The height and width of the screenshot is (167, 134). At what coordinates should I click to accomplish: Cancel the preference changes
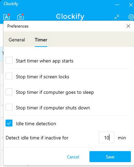[x=73, y=157]
